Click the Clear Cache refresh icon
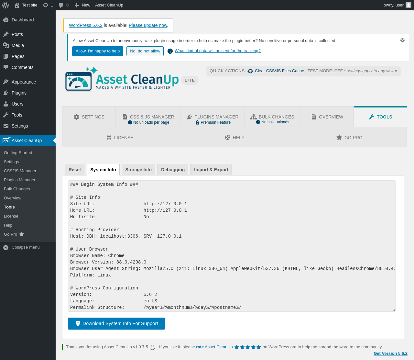The width and height of the screenshot is (414, 360). [250, 71]
